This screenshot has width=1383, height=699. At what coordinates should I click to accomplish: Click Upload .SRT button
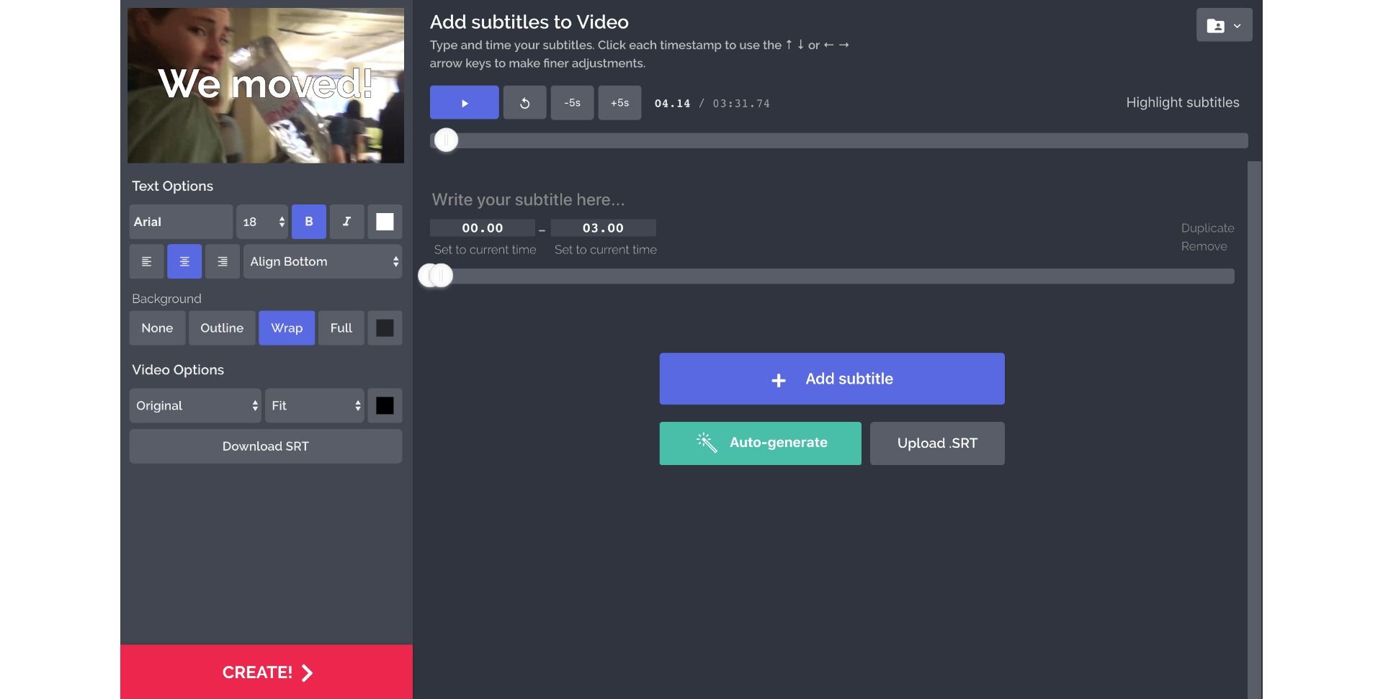937,443
